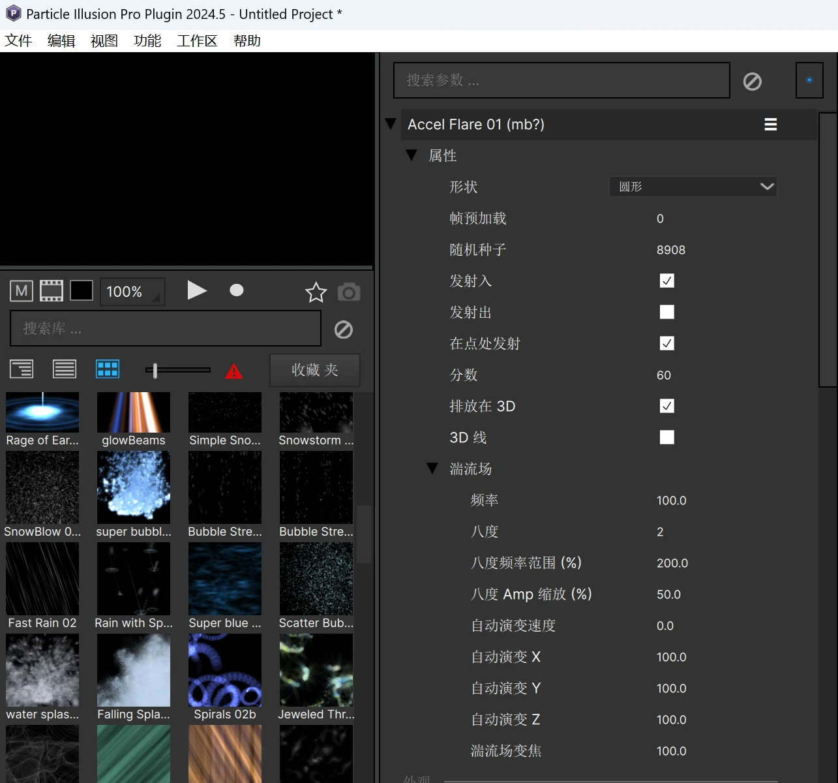Click the camera snapshot icon
Viewport: 838px width, 783px height.
pyautogui.click(x=349, y=292)
